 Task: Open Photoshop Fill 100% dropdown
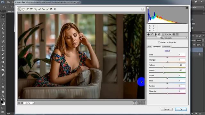tap(203, 45)
